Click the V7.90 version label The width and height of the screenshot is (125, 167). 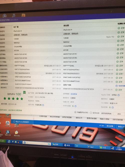[x=101, y=126]
